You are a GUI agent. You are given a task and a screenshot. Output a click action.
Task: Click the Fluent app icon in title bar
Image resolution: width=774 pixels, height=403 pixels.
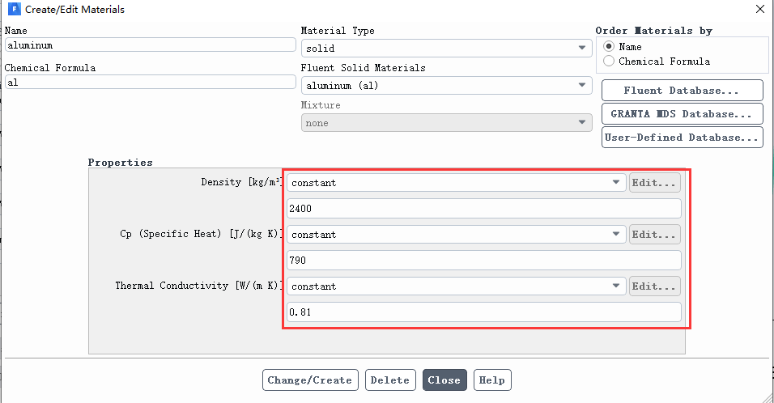[15, 9]
